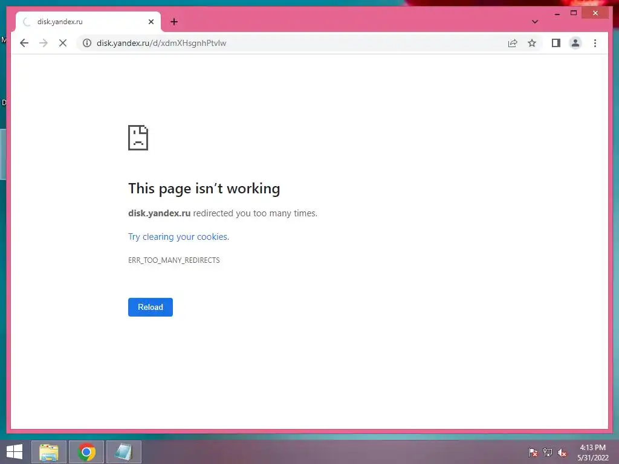Follow the Try clearing your cookies link
Image resolution: width=619 pixels, height=464 pixels.
point(178,237)
